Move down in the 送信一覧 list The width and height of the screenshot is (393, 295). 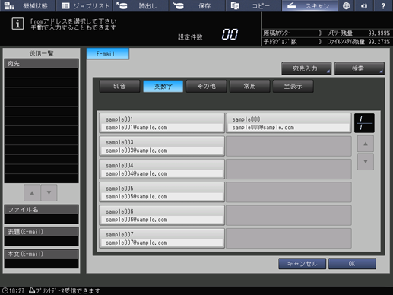tap(49, 193)
